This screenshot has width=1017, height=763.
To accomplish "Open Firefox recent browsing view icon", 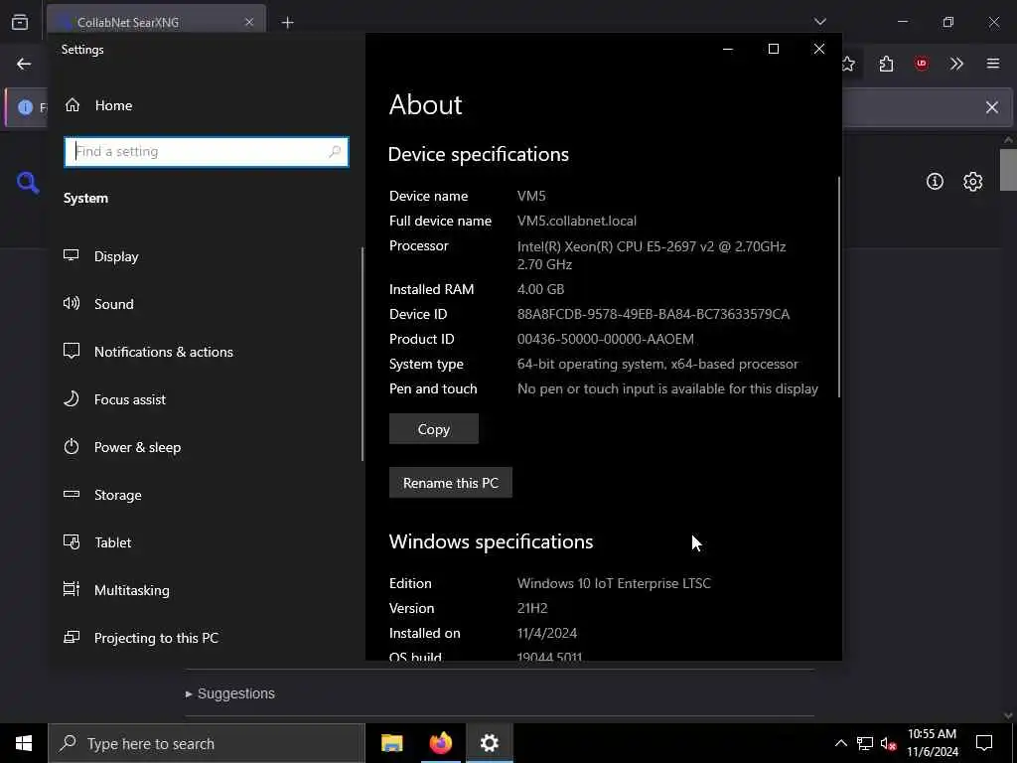I will [x=20, y=22].
